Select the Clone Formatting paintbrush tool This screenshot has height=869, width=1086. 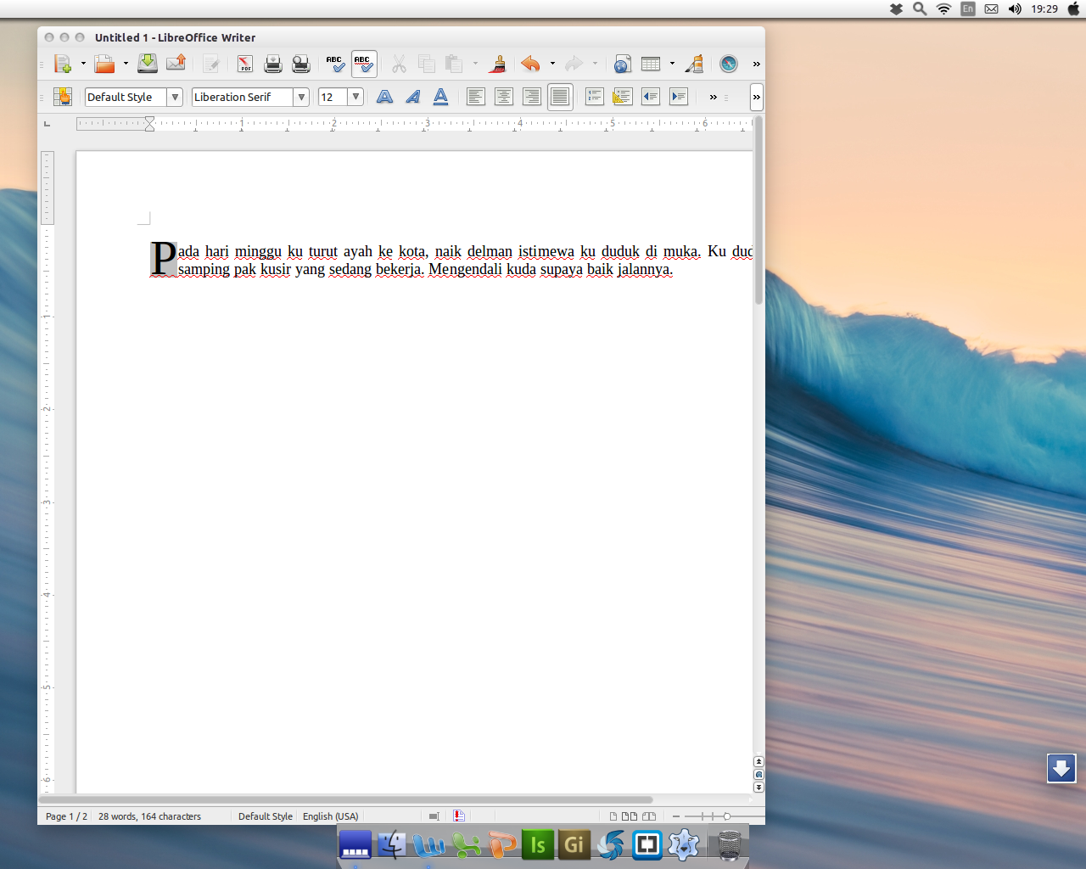pyautogui.click(x=497, y=64)
